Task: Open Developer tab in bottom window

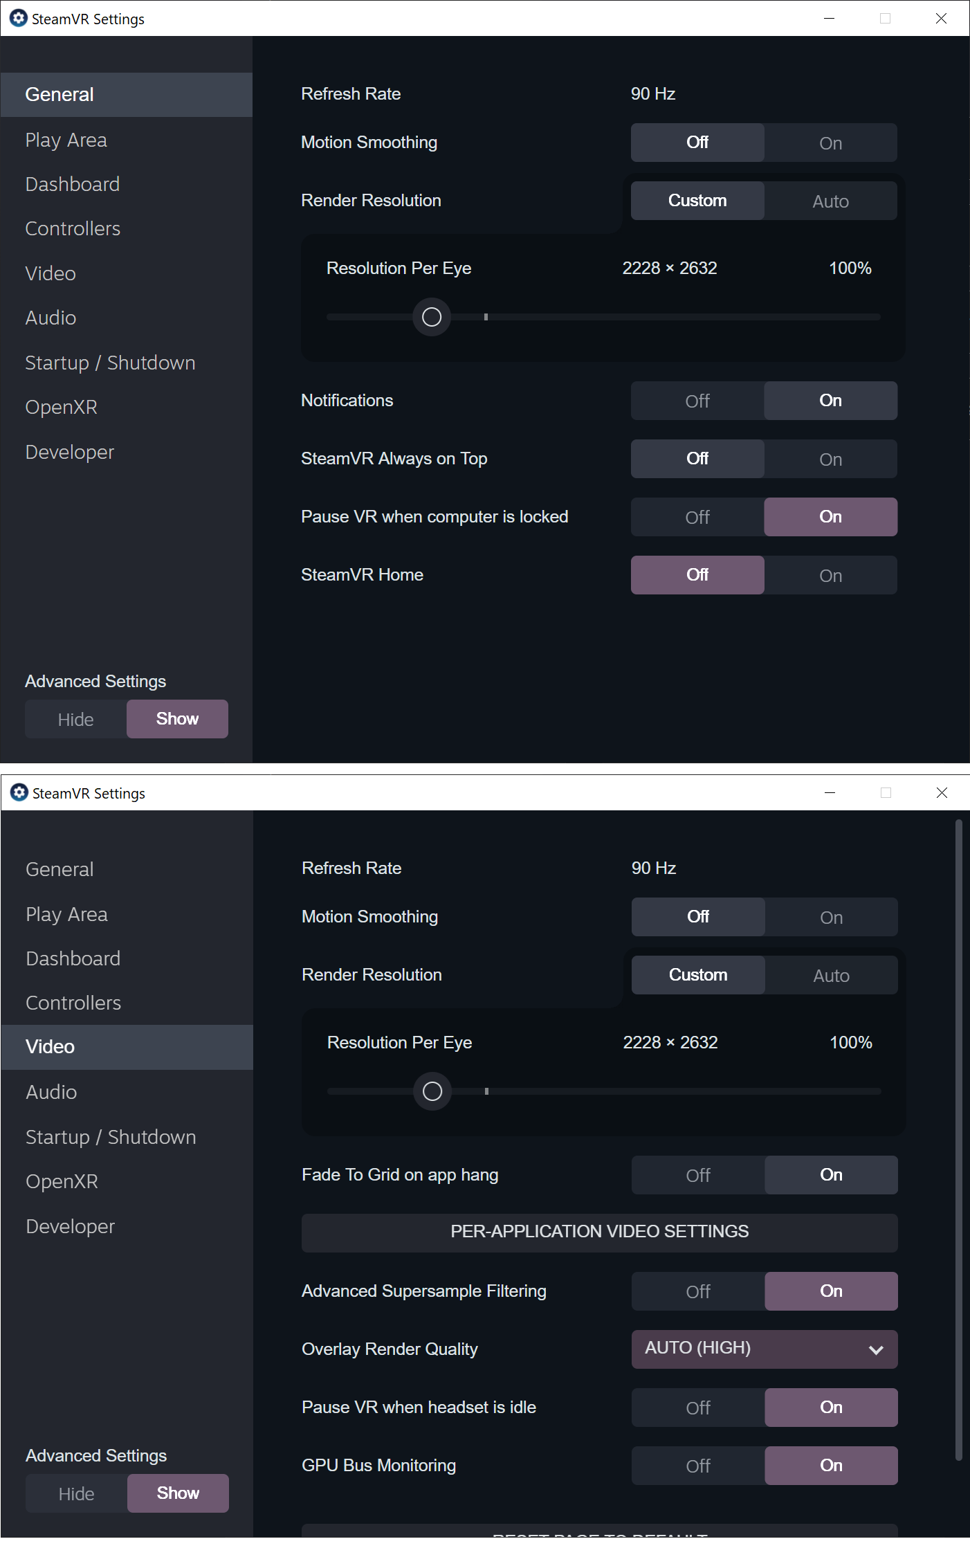Action: point(127,1226)
